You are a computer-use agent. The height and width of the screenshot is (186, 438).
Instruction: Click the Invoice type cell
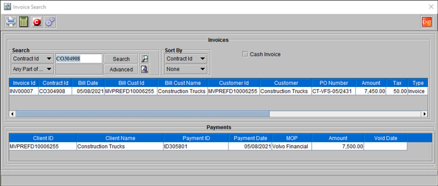point(417,91)
